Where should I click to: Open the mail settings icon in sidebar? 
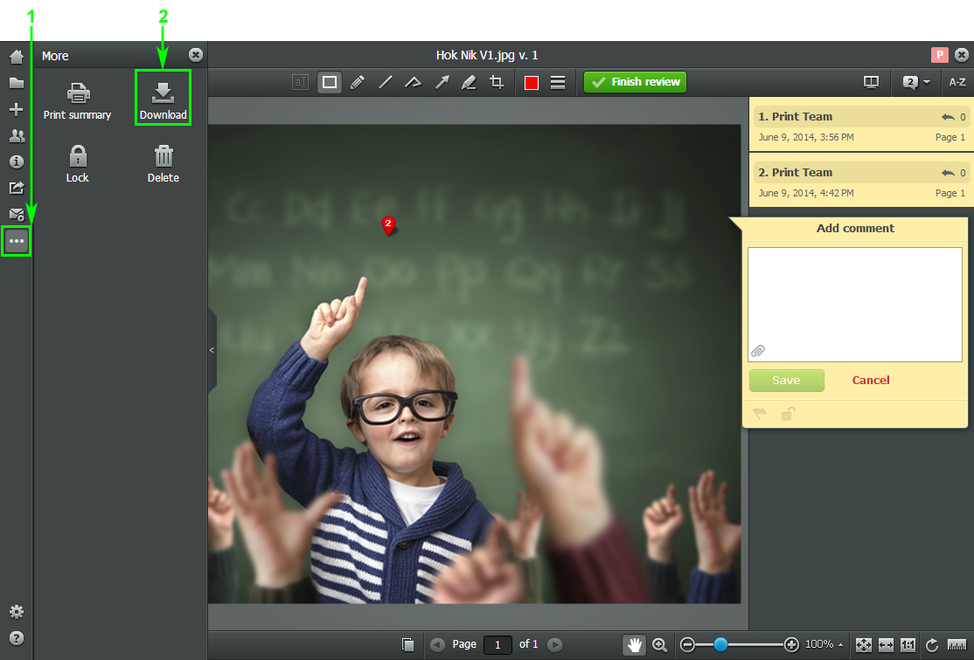coord(16,215)
